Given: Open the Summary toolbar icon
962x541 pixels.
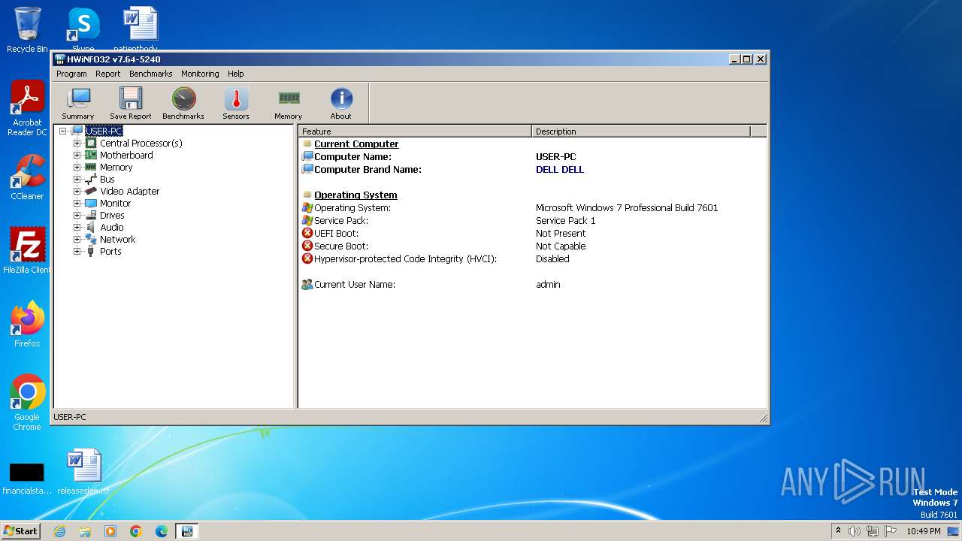Looking at the screenshot, I should tap(78, 103).
